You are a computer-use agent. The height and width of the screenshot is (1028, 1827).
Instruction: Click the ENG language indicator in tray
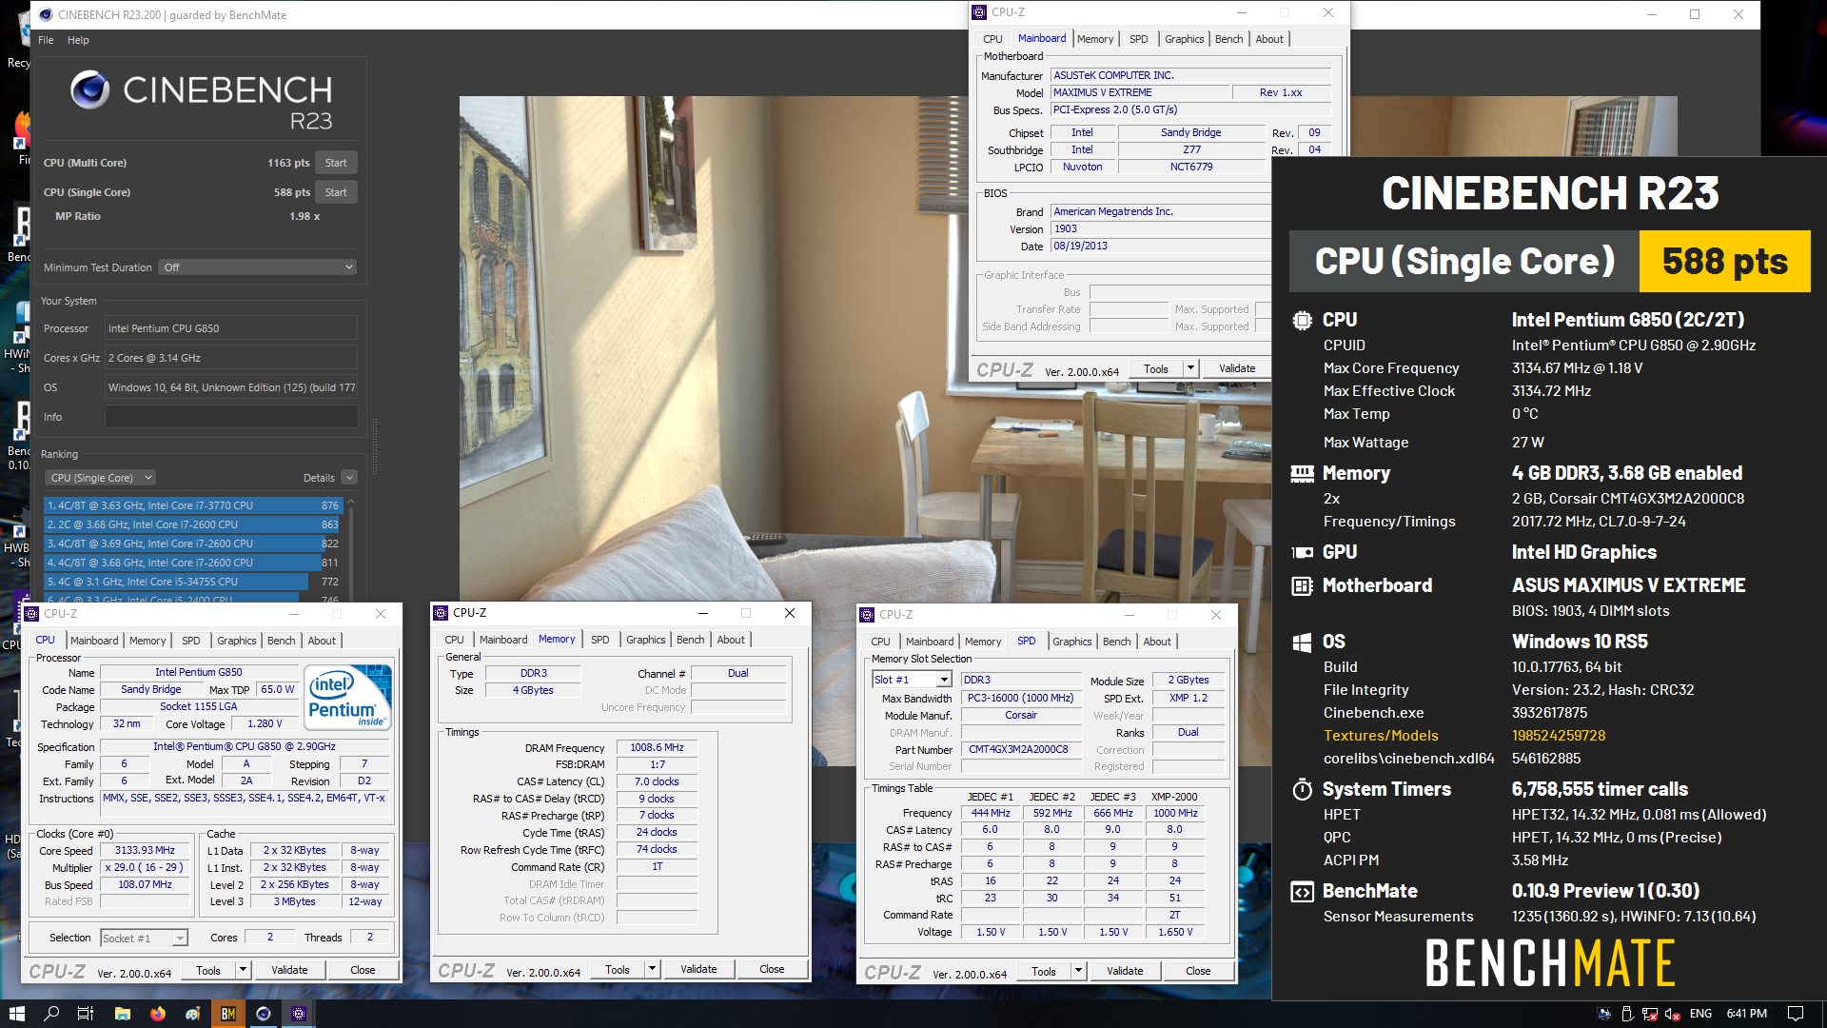(1700, 1014)
